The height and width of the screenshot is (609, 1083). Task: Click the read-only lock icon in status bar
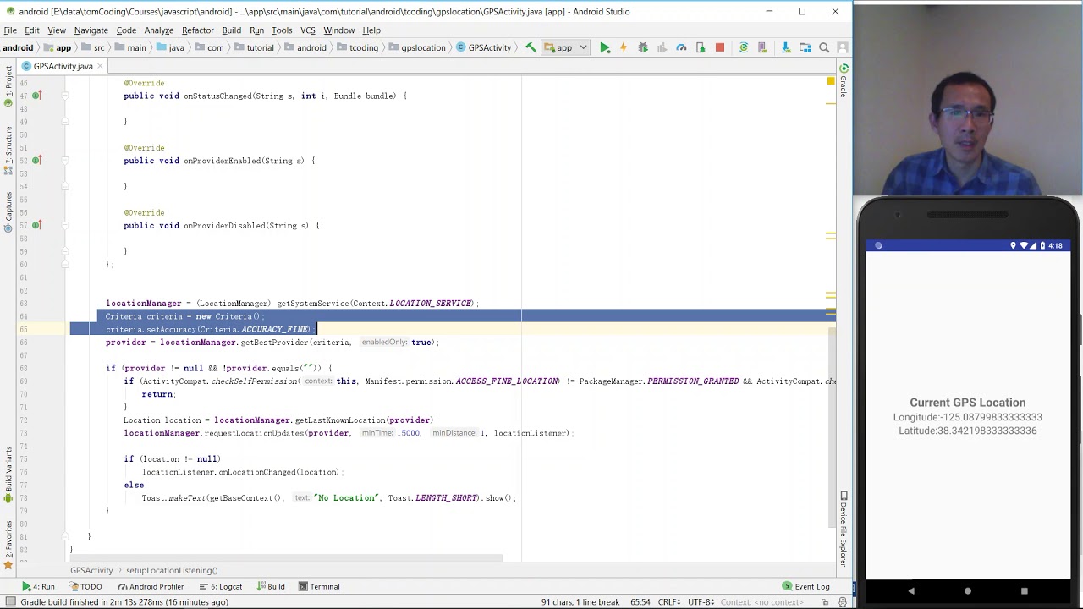[x=825, y=602]
